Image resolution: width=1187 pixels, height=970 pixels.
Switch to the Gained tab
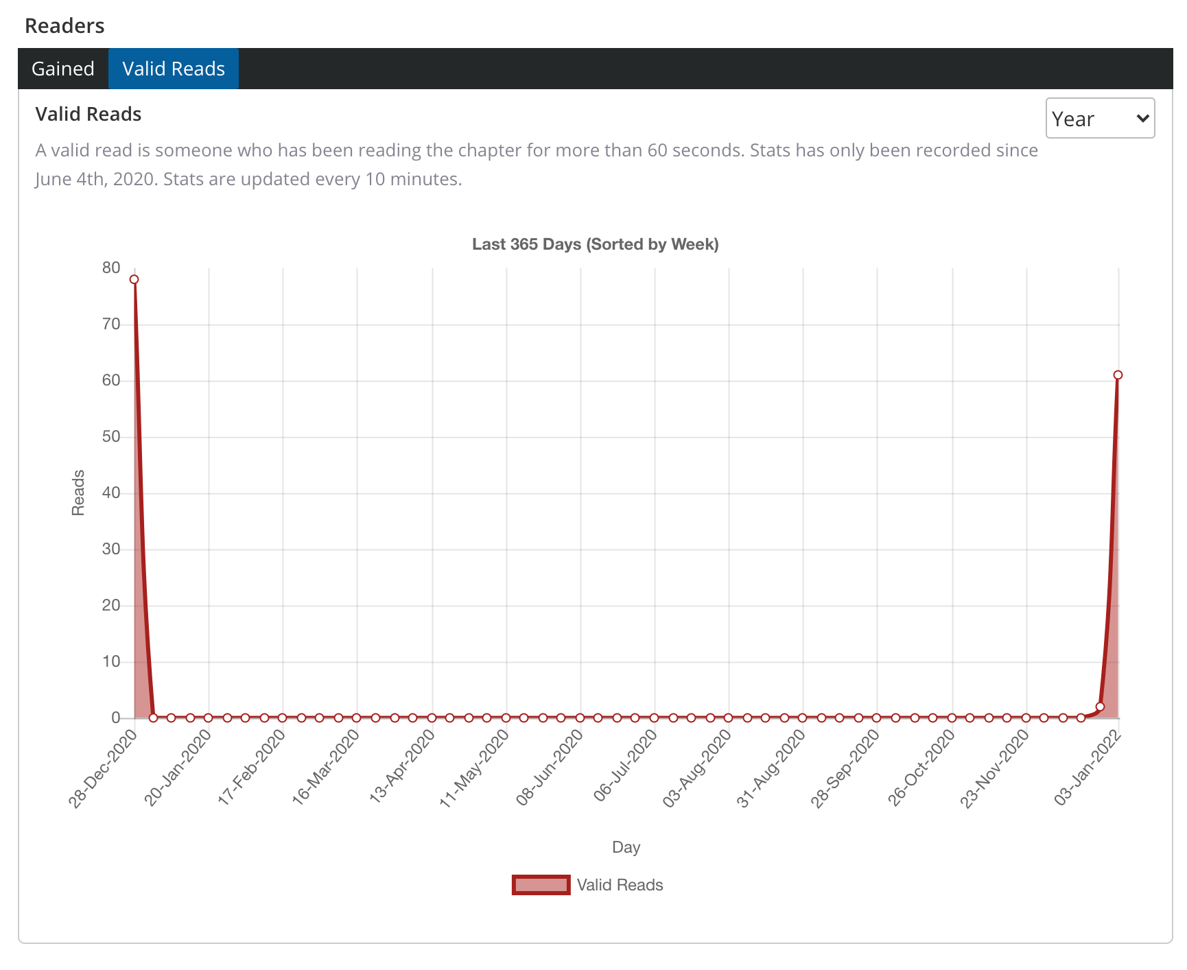coord(63,69)
